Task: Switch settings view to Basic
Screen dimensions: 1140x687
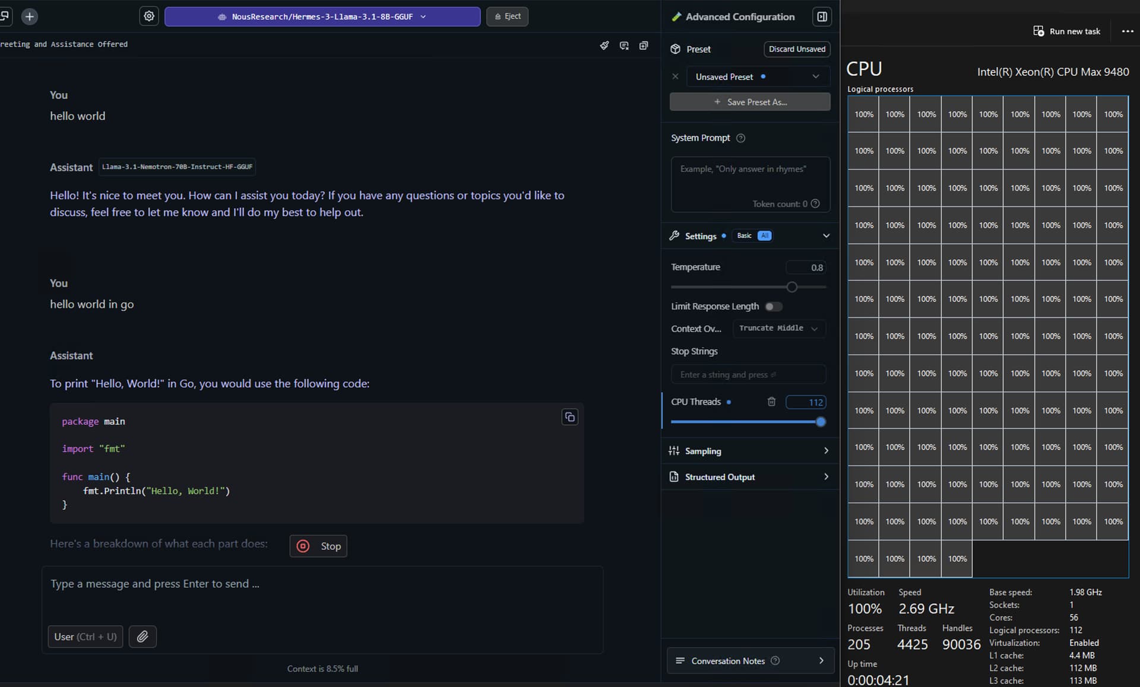Action: click(744, 236)
